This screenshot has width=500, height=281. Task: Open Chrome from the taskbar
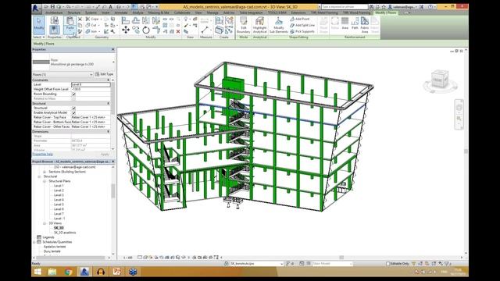pos(68,272)
